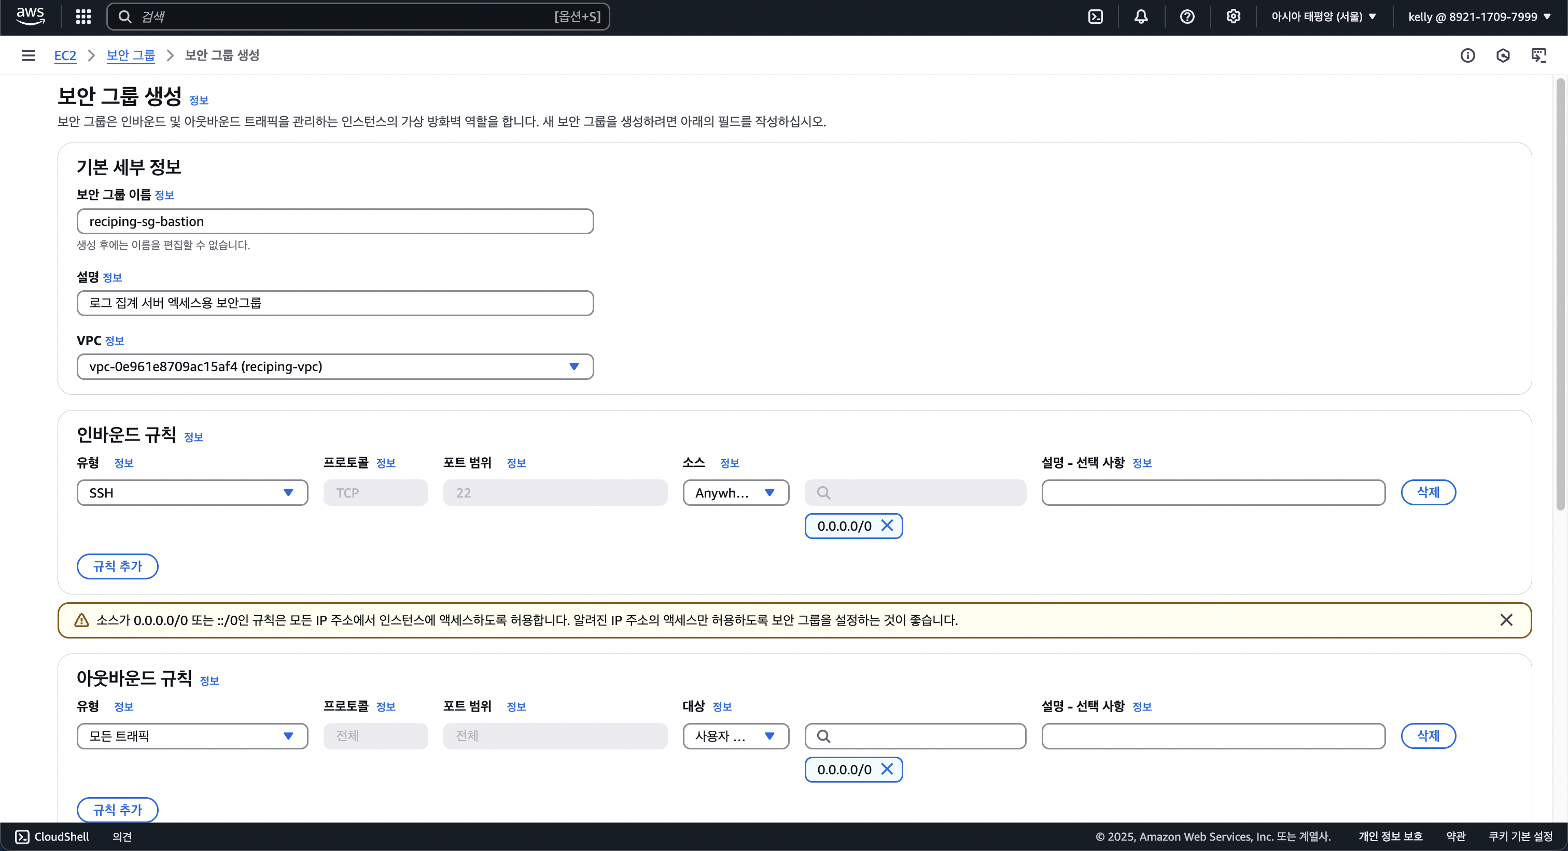Remove the outbound 0.0.0.0/0 destination chip

click(888, 769)
